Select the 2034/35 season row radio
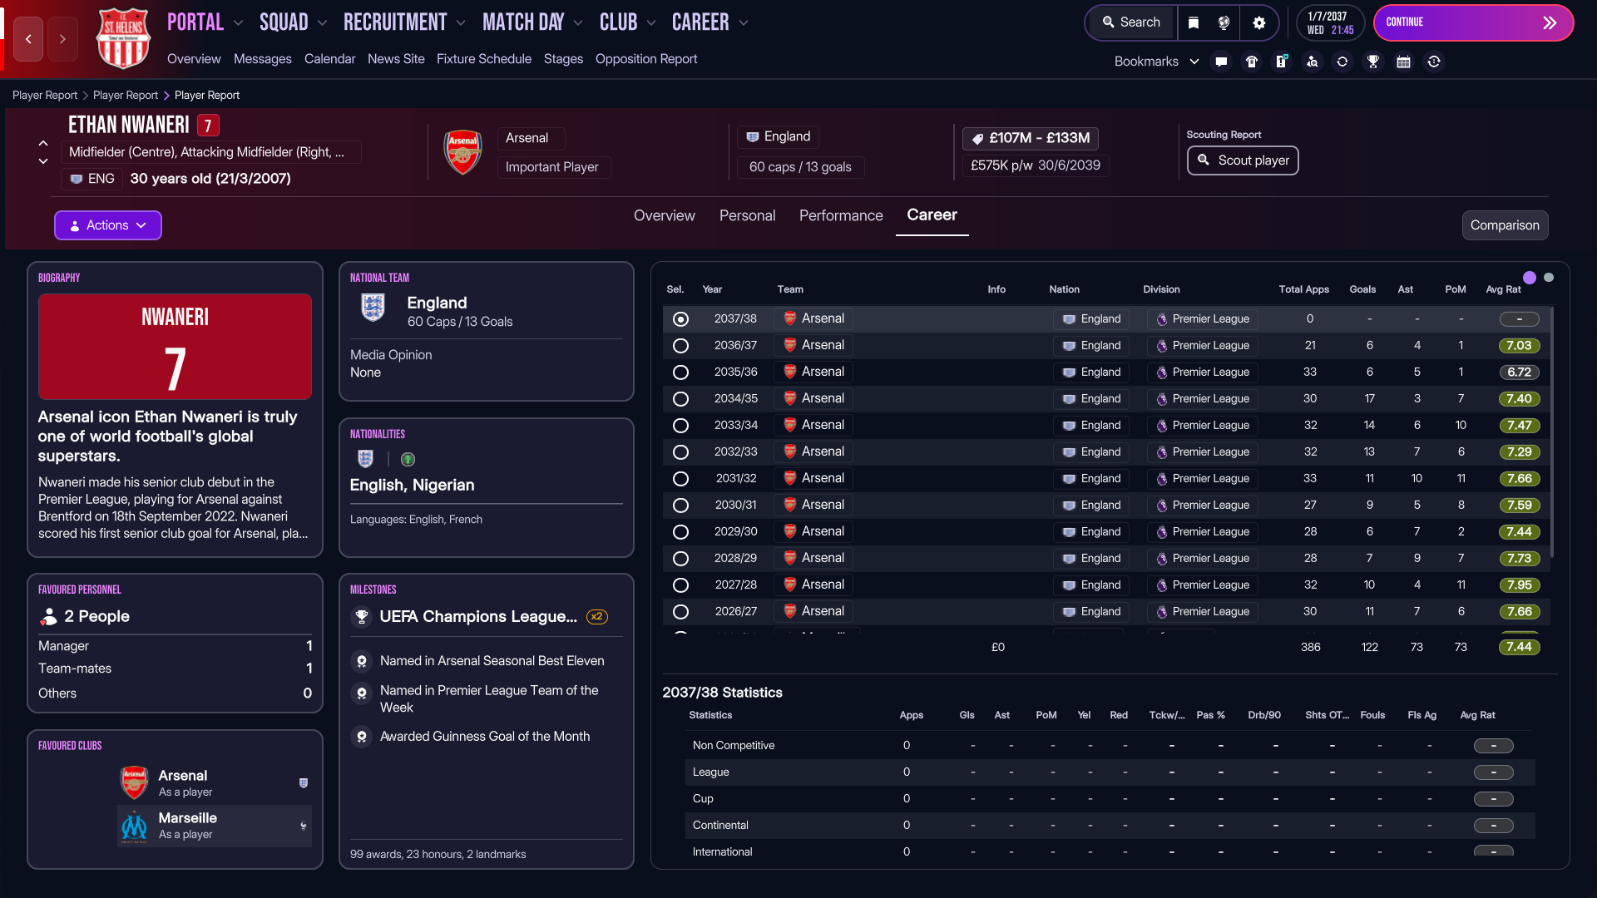 [680, 399]
